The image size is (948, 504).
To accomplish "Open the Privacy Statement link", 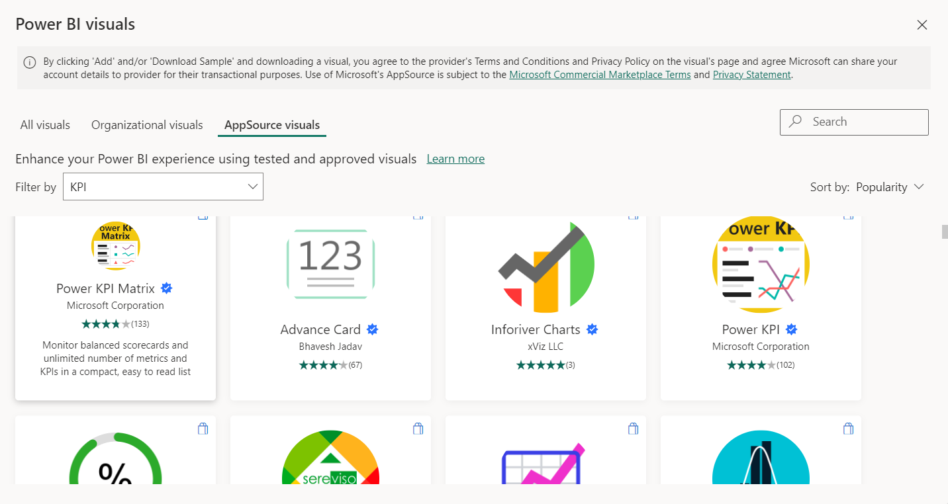I will coord(752,75).
